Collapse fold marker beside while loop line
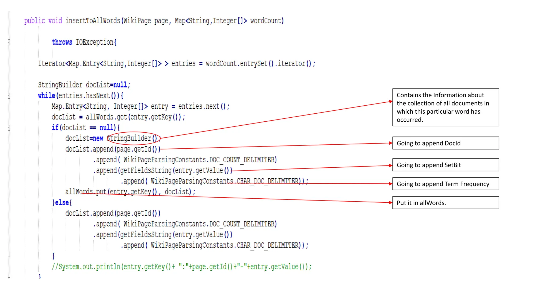The width and height of the screenshot is (548, 308). 9,96
